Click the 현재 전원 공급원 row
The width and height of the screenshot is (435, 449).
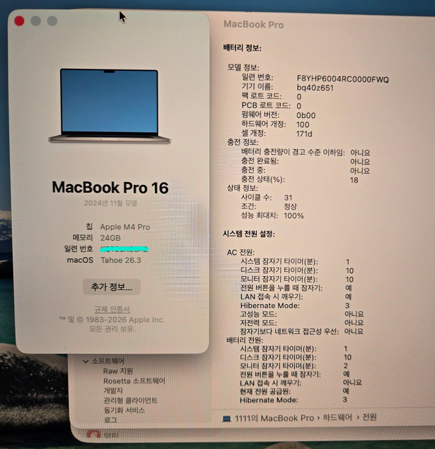294,391
